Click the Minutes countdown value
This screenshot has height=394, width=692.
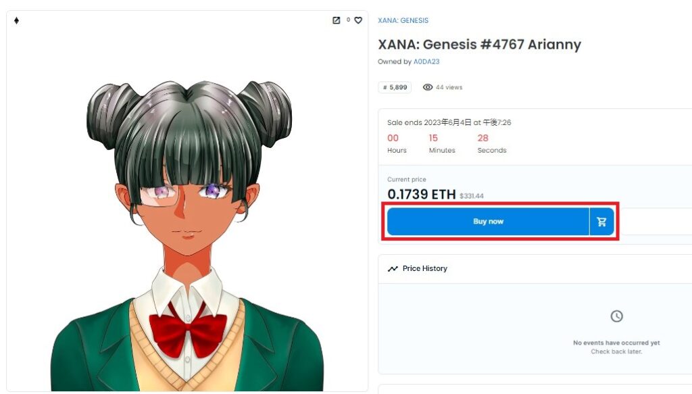click(x=433, y=138)
